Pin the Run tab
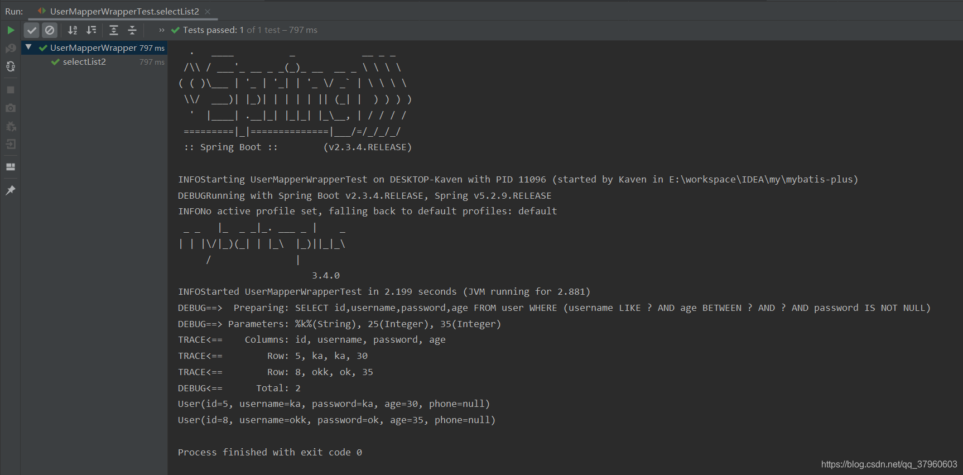Image resolution: width=963 pixels, height=475 pixels. pyautogui.click(x=11, y=190)
